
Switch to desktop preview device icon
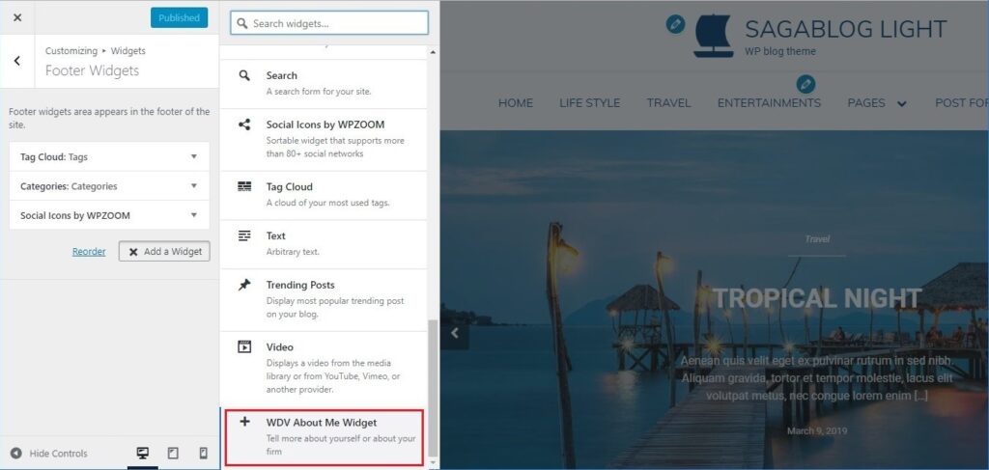pyautogui.click(x=143, y=453)
